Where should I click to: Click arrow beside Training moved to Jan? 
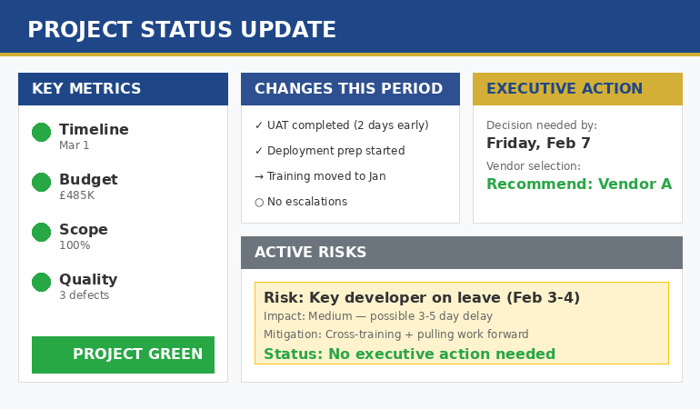pos(259,176)
